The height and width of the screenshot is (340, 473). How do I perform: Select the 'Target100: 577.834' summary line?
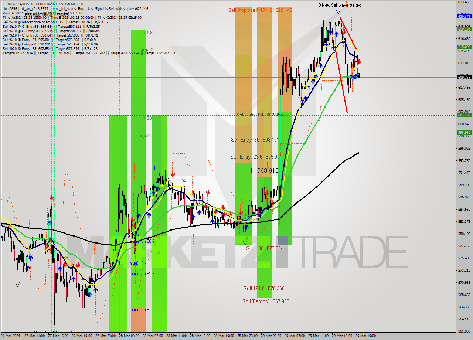point(89,53)
